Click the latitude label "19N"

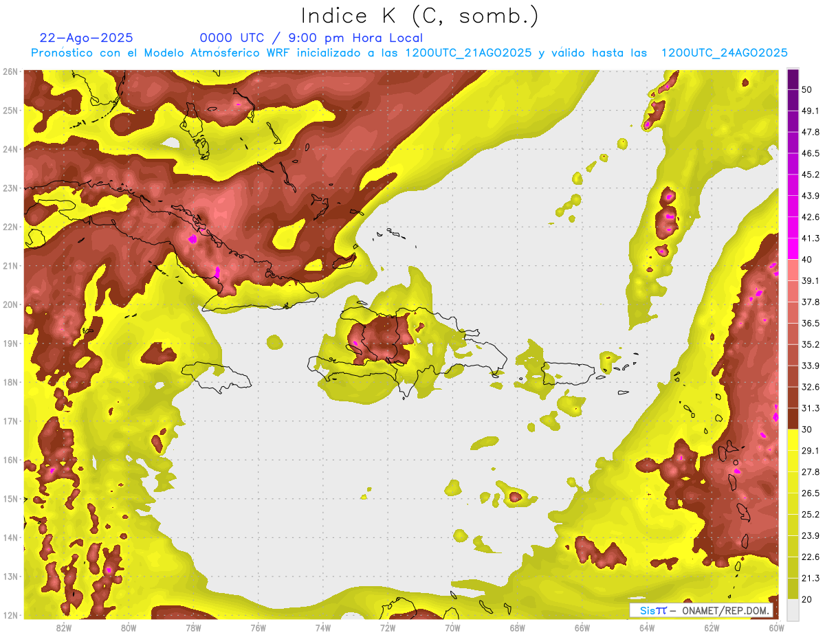(x=10, y=343)
